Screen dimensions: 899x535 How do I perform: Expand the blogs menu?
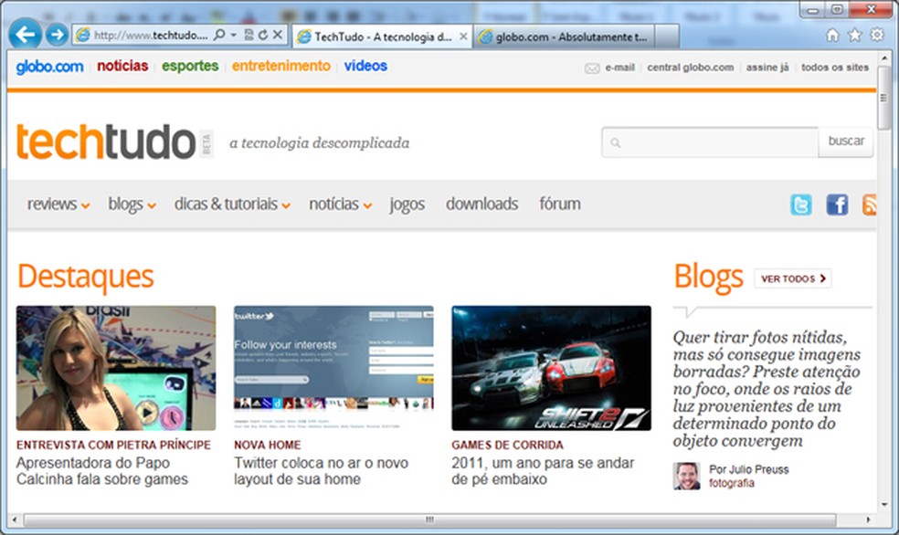pyautogui.click(x=132, y=204)
